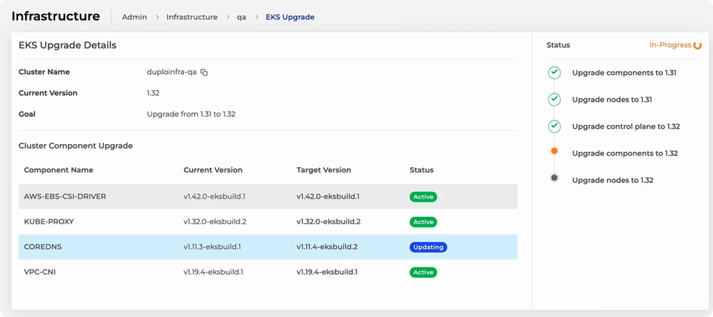Click the Updating status badge for COREDNS
The width and height of the screenshot is (713, 317).
coord(428,247)
